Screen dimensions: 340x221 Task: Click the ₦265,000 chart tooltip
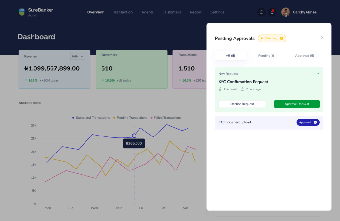click(134, 143)
